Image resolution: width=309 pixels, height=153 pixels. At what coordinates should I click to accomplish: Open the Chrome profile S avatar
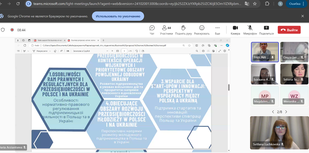coord(280,4)
